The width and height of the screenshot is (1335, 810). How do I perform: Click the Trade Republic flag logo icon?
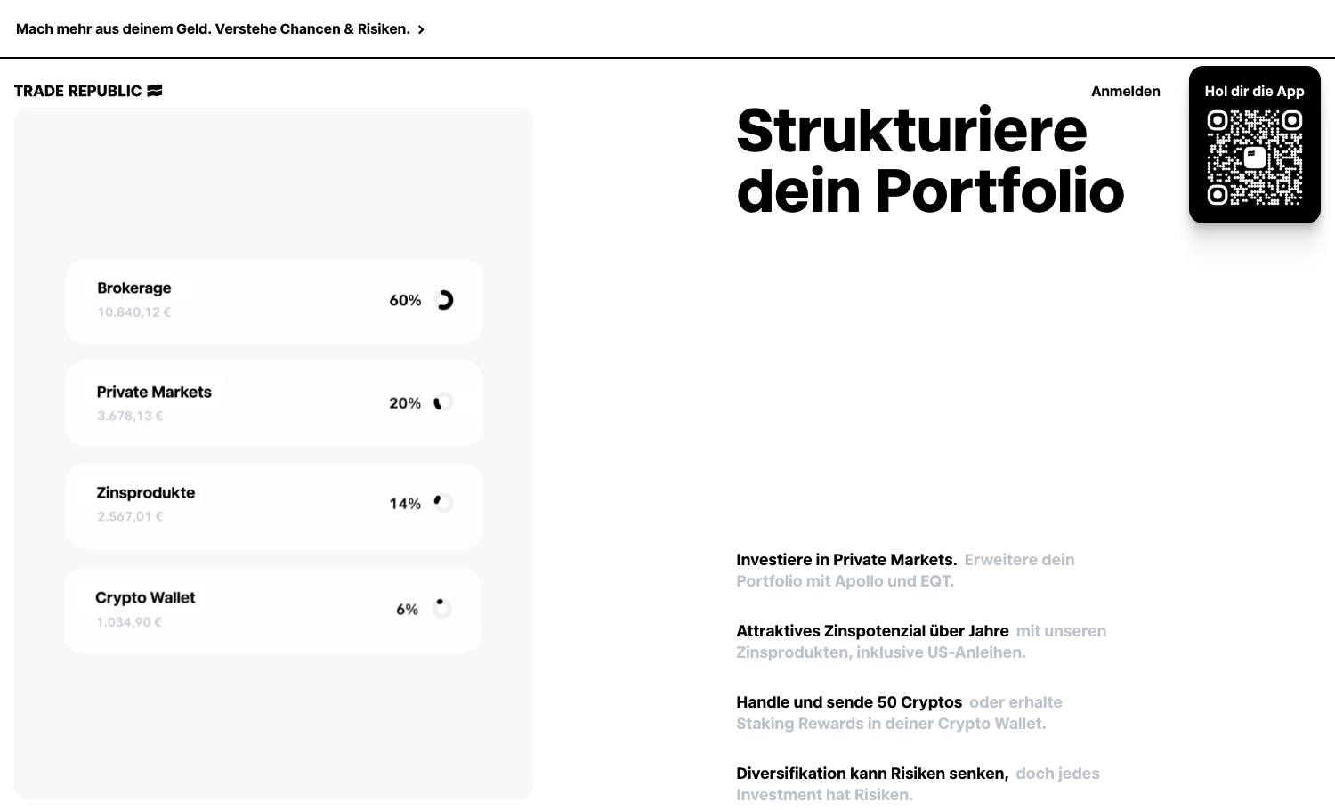click(x=155, y=91)
